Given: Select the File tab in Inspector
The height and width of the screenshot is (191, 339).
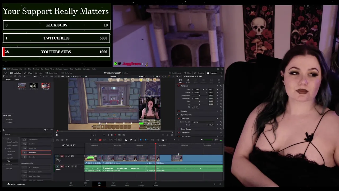Looking at the screenshot, I should point(219,81).
